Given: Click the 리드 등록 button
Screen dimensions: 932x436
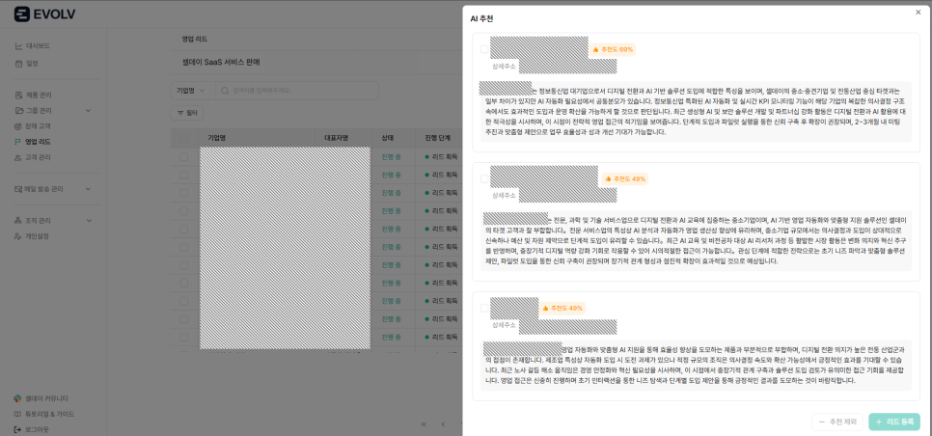Looking at the screenshot, I should pyautogui.click(x=894, y=422).
